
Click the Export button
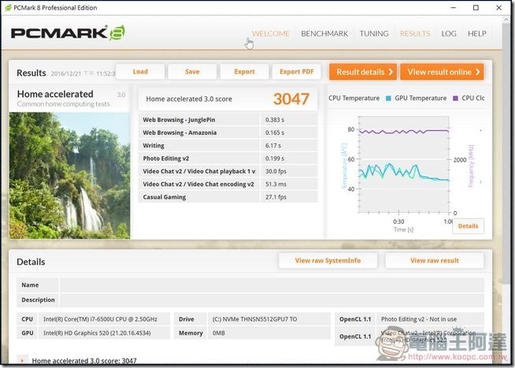244,72
